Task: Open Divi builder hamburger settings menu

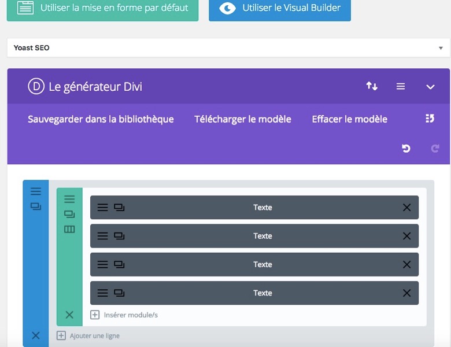Action: pos(401,86)
